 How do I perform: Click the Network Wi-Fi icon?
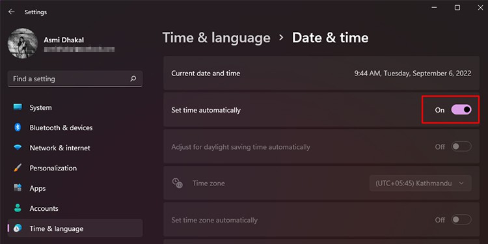[x=18, y=148]
